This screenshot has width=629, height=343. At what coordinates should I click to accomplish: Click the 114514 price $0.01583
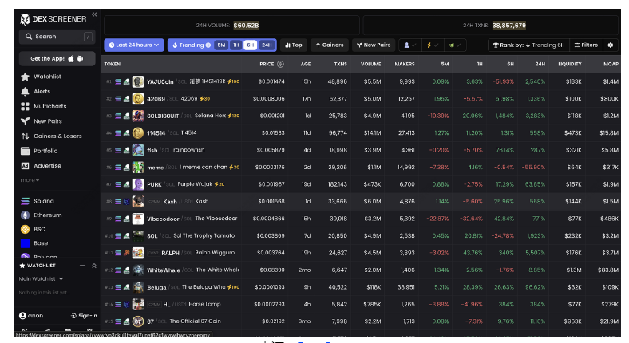(x=273, y=133)
